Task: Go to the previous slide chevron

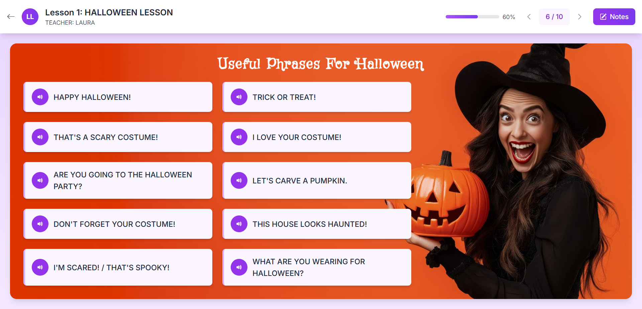Action: click(x=529, y=17)
